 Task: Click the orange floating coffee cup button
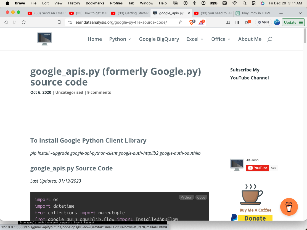289,207
